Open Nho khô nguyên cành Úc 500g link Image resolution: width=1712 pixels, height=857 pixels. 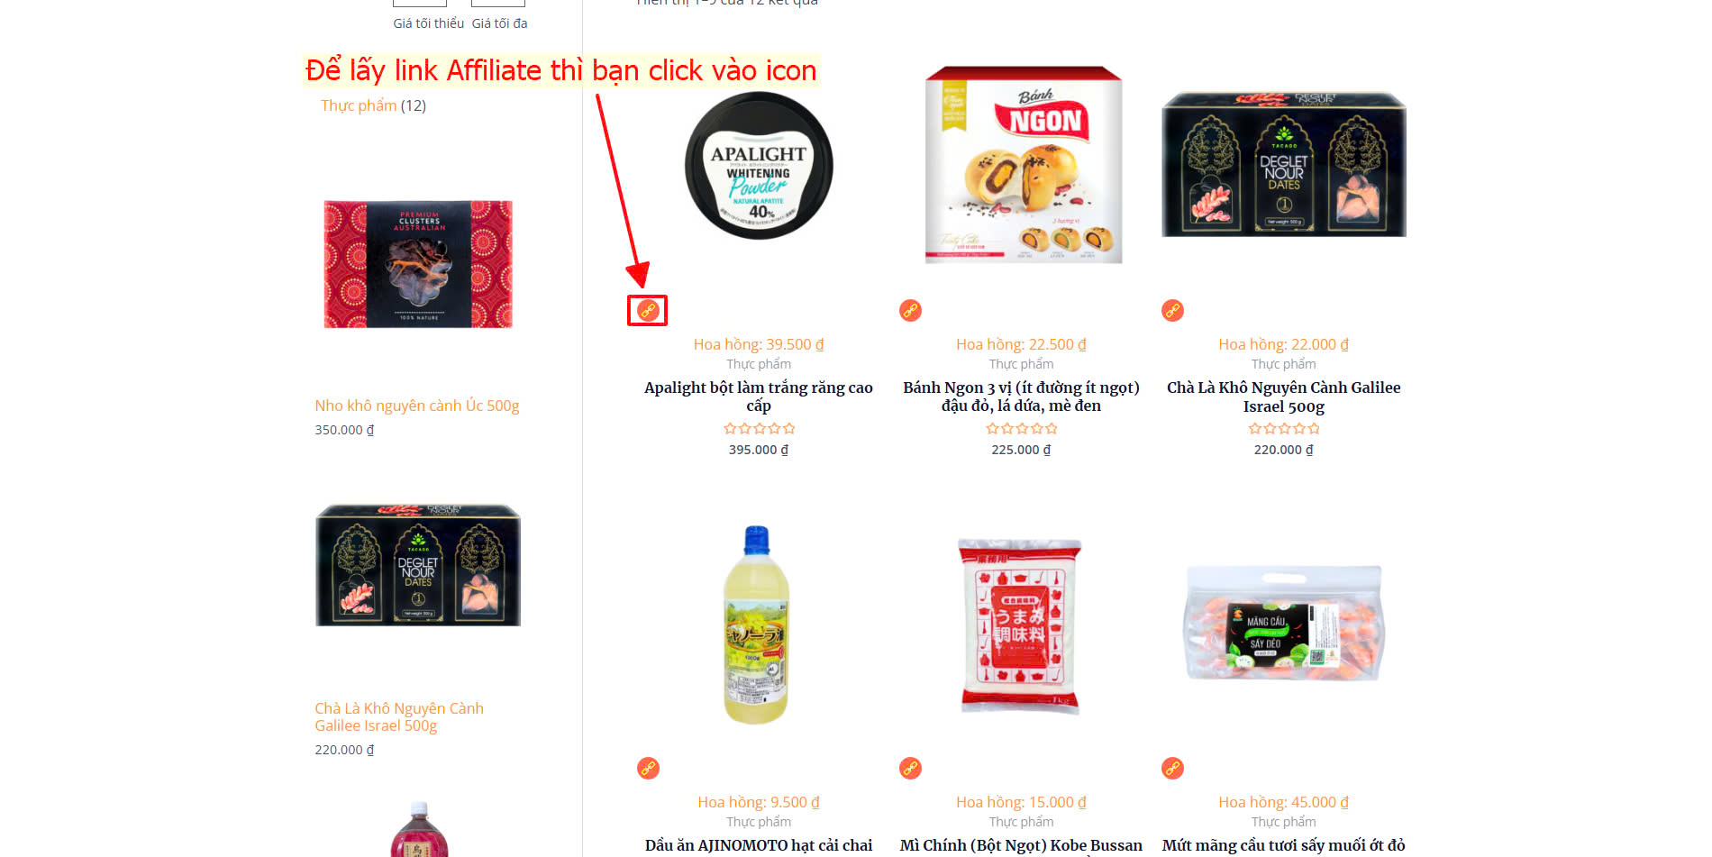point(417,406)
